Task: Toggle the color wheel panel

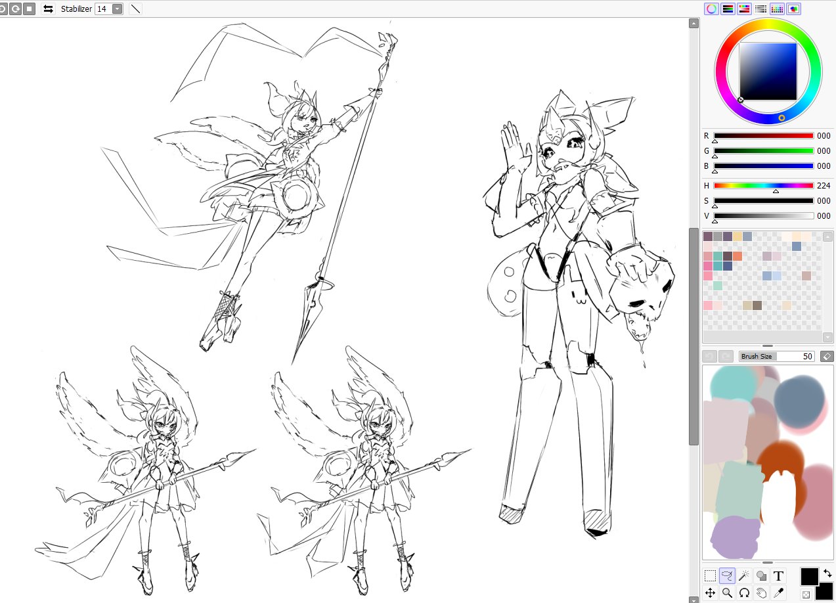Action: [x=711, y=9]
